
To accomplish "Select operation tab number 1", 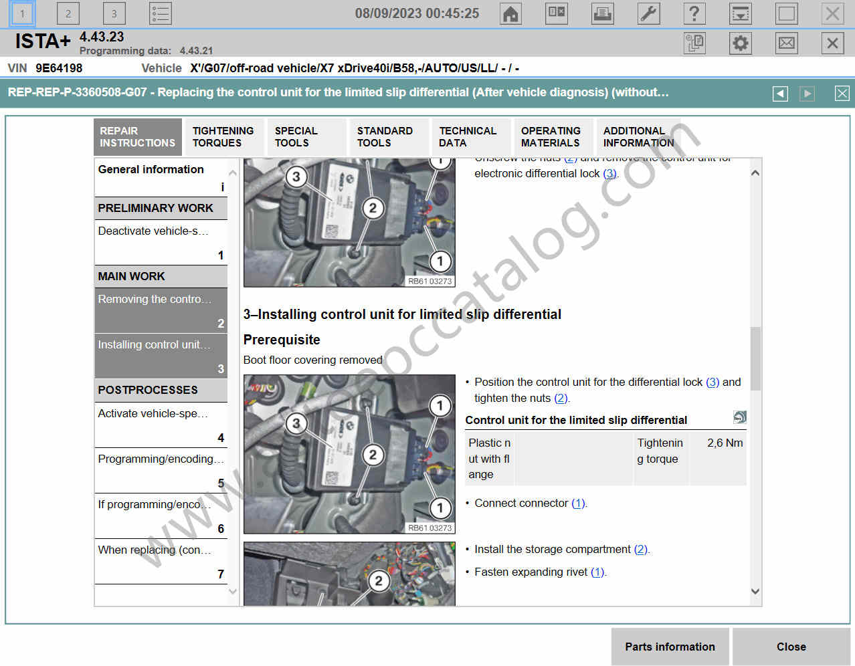I will click(22, 13).
